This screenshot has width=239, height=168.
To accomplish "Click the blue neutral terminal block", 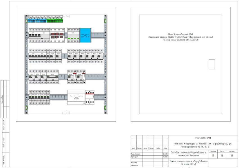I will click(37, 21).
